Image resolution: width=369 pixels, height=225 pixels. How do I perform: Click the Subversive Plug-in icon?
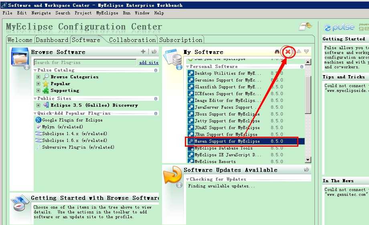(x=39, y=147)
